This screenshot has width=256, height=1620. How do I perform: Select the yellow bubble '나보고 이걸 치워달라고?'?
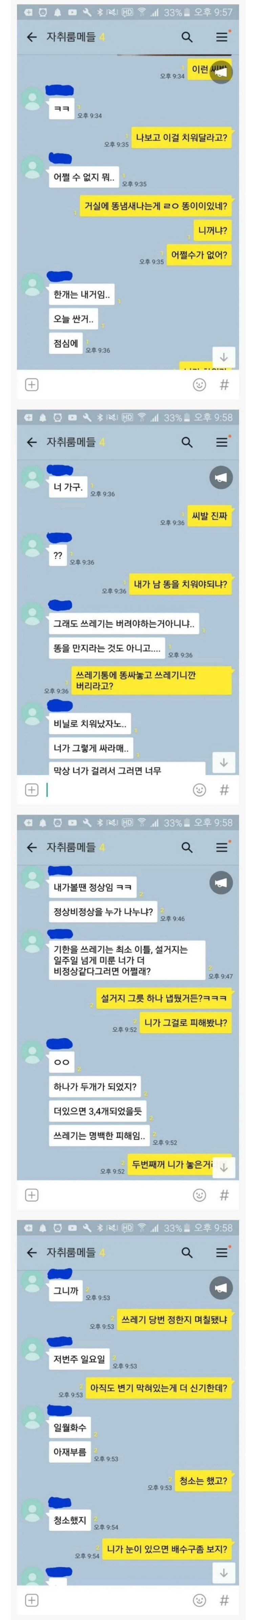181,137
